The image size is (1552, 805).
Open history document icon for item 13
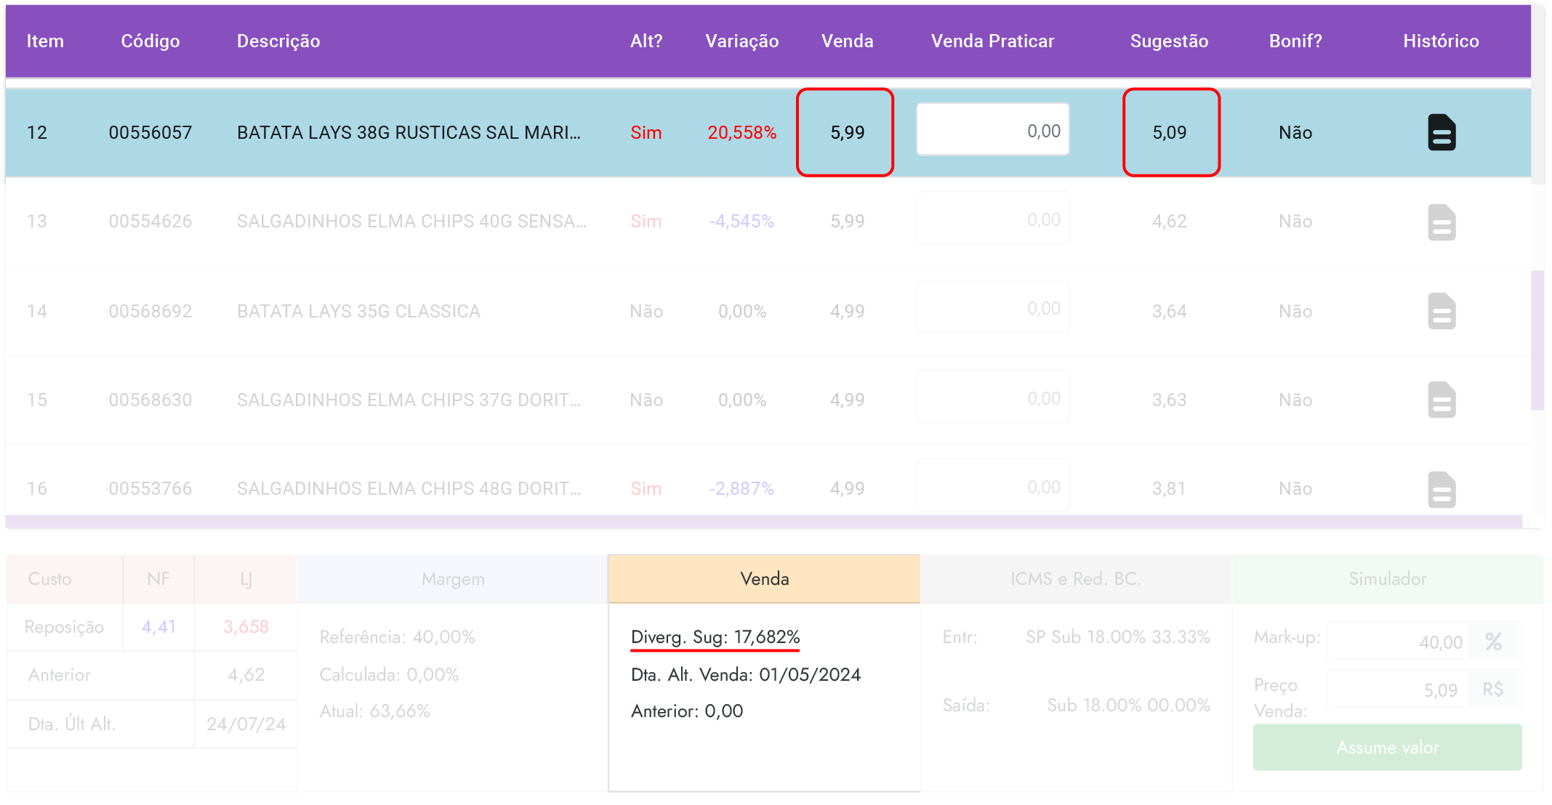pyautogui.click(x=1441, y=222)
